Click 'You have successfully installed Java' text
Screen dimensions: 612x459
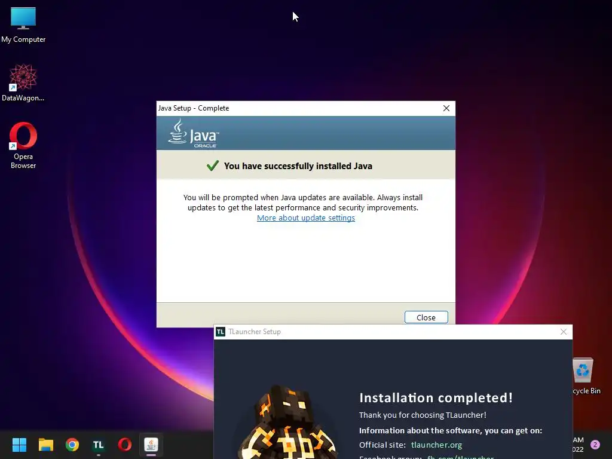pos(298,166)
